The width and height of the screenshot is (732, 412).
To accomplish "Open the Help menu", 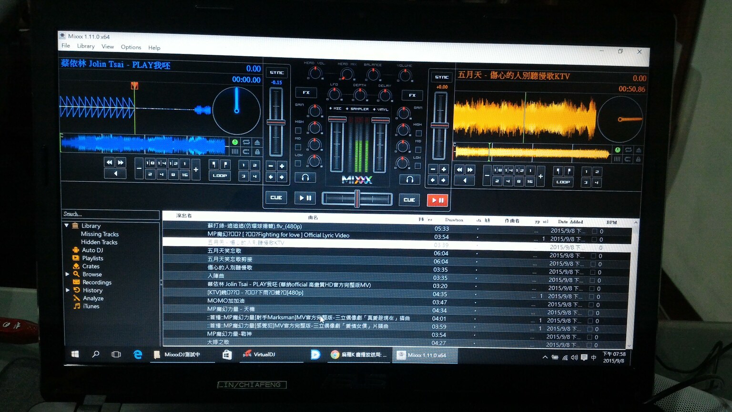I will [154, 48].
